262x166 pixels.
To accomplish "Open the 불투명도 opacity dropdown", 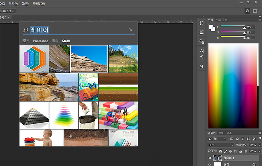I will (259, 145).
